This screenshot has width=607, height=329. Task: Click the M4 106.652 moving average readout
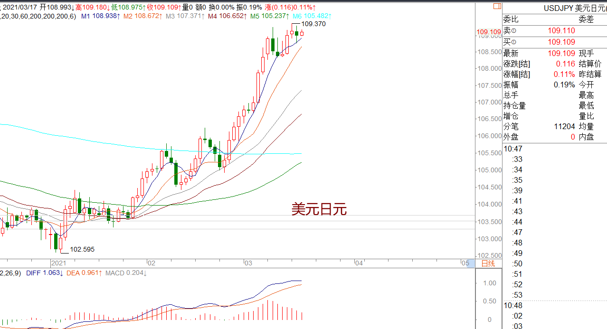pyautogui.click(x=228, y=16)
